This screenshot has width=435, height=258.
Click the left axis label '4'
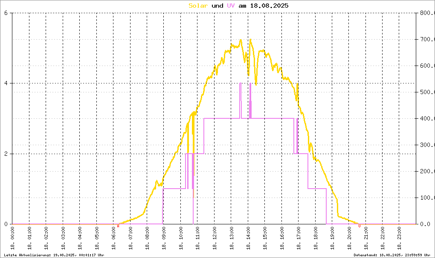click(6, 83)
